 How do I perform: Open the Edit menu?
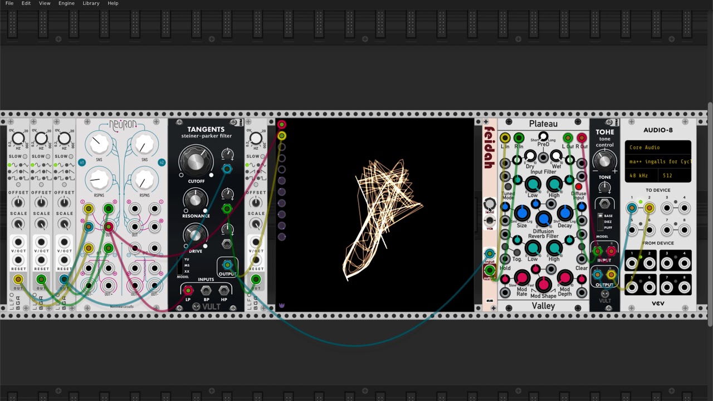pyautogui.click(x=26, y=3)
